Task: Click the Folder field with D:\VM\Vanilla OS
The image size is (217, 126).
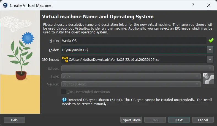Action: tap(134, 50)
